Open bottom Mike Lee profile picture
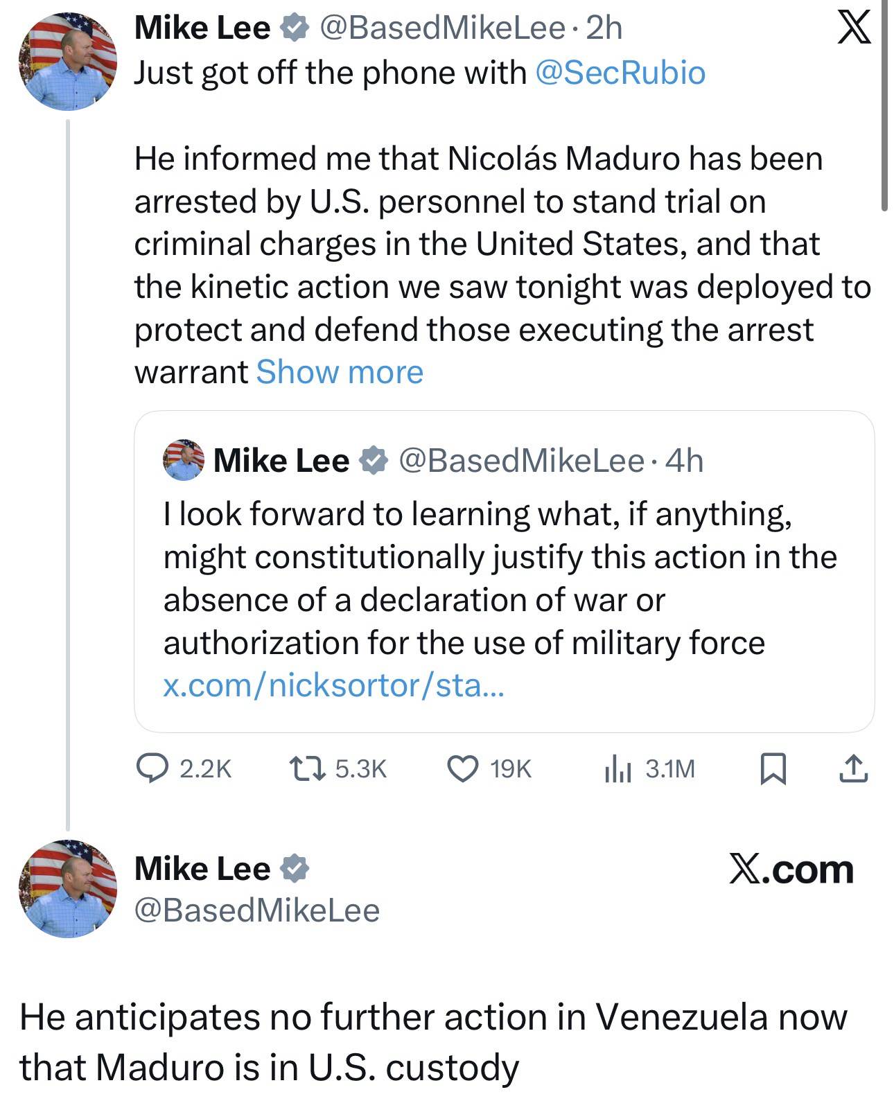The width and height of the screenshot is (894, 1110). [x=68, y=888]
